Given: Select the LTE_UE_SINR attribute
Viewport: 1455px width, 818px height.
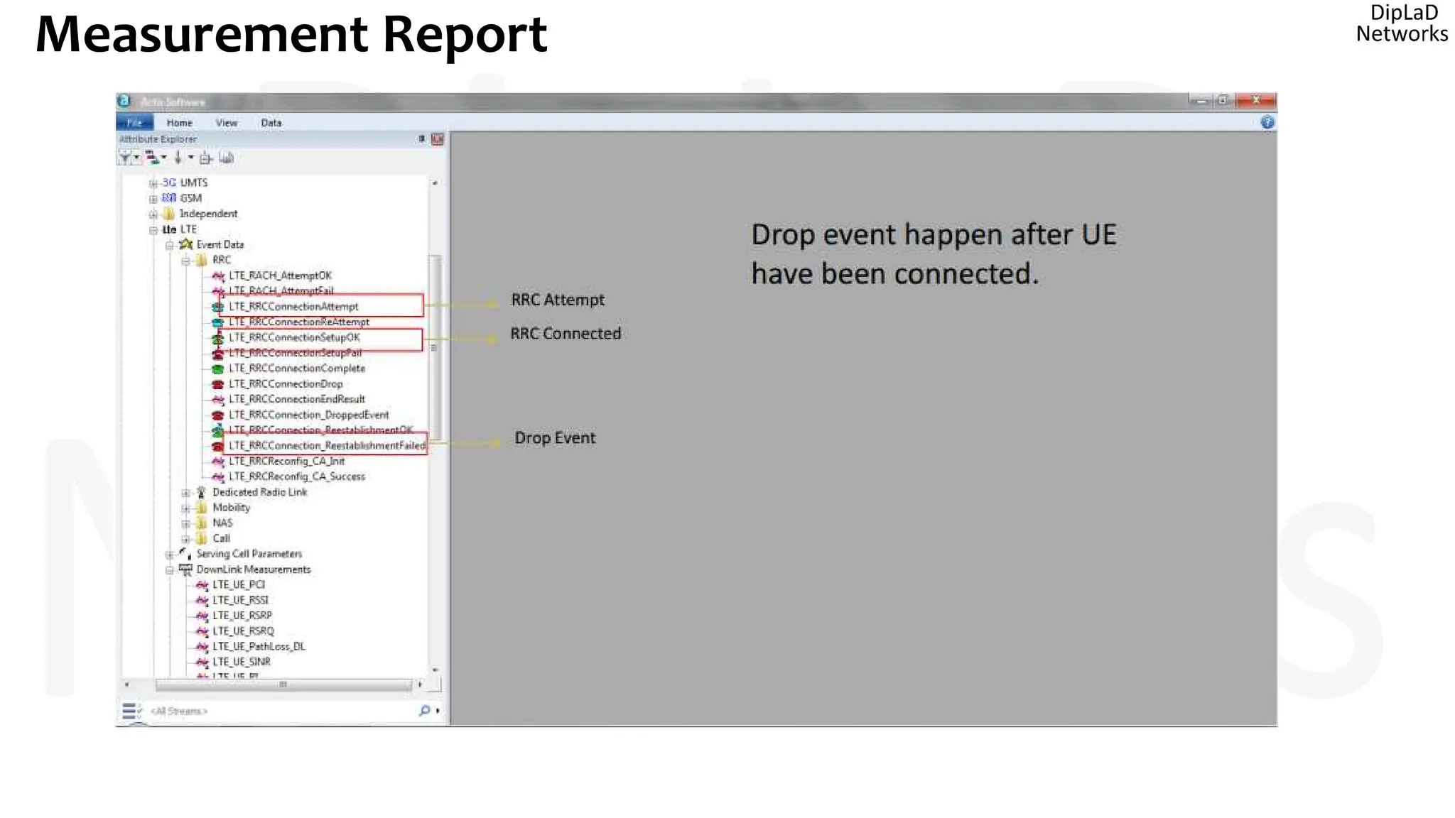Looking at the screenshot, I should [x=241, y=662].
